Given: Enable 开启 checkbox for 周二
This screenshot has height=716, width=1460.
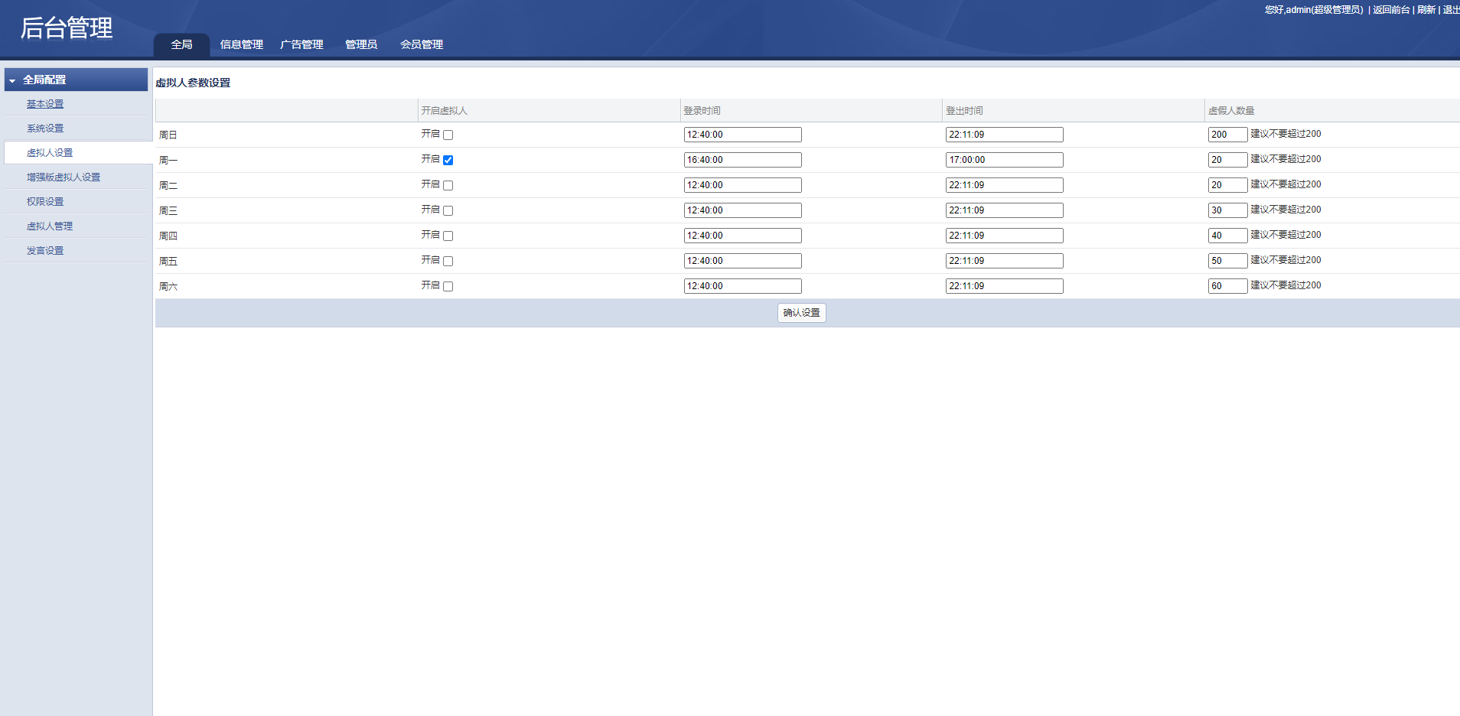Looking at the screenshot, I should coord(448,186).
